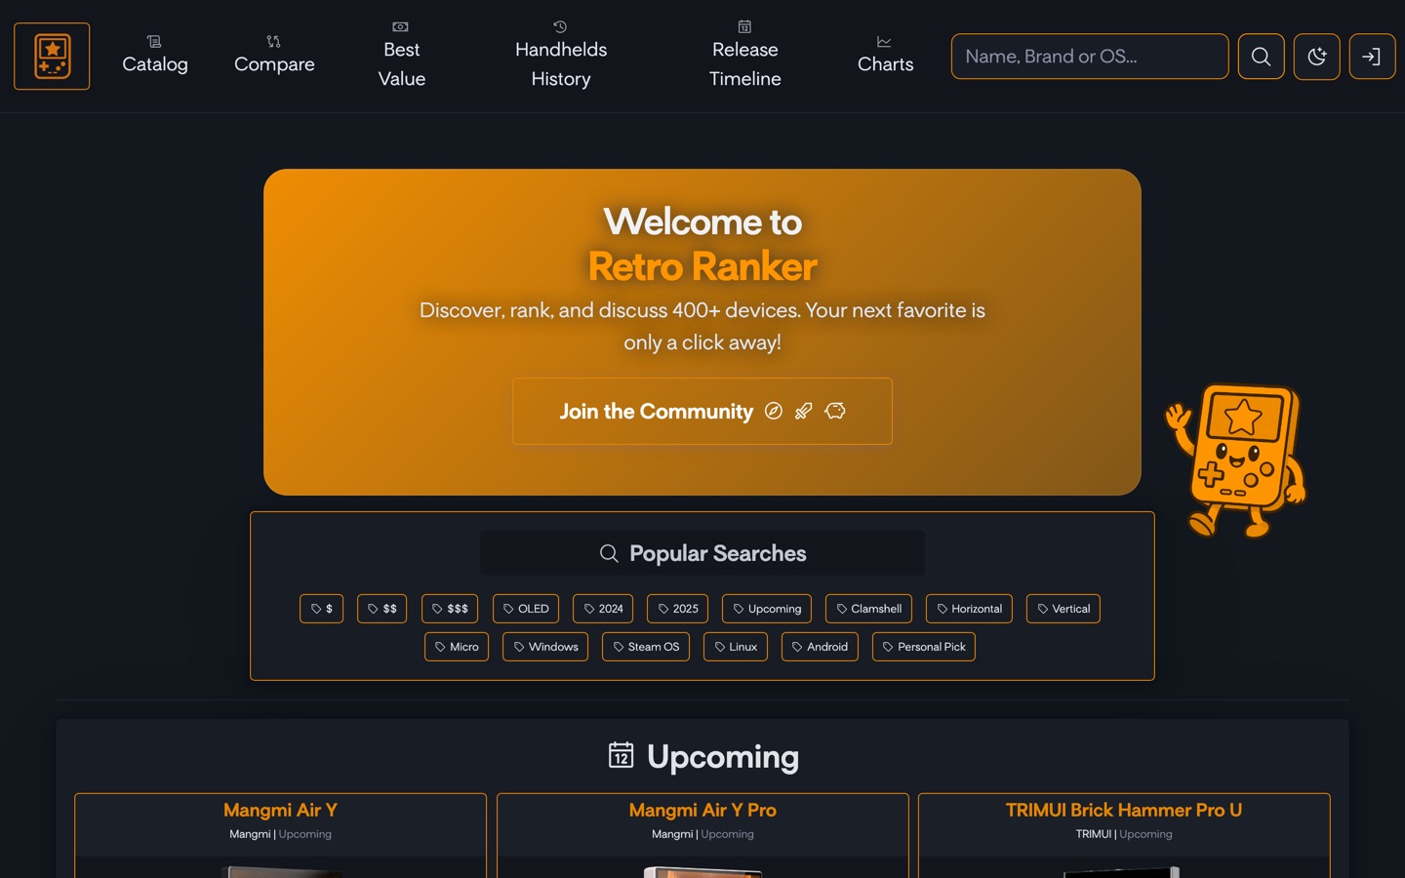Select the Windows tag
The image size is (1405, 878).
coord(545,647)
